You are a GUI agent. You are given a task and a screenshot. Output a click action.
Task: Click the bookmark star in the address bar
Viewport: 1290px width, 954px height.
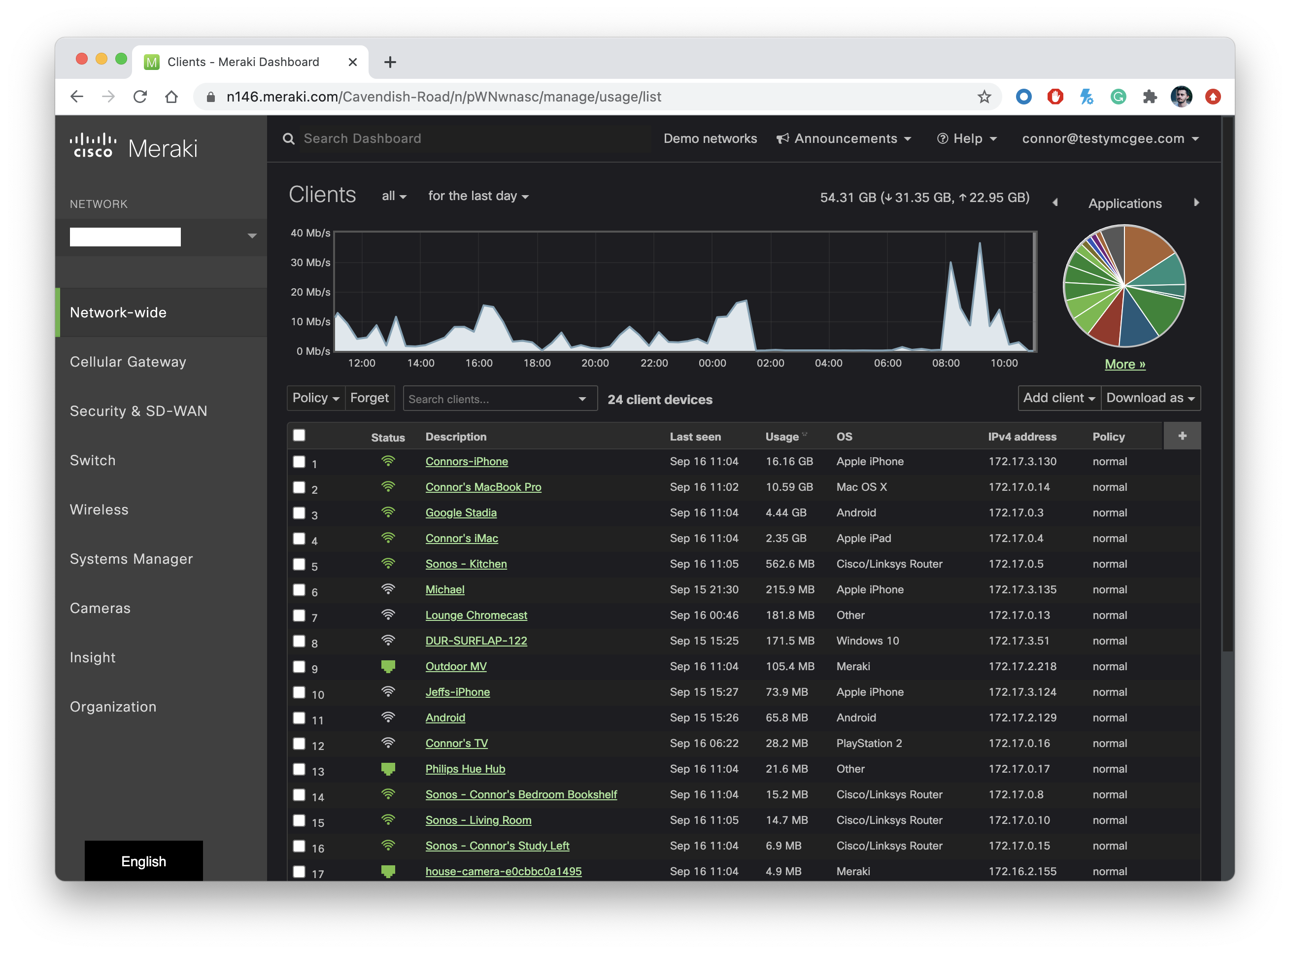(x=983, y=97)
